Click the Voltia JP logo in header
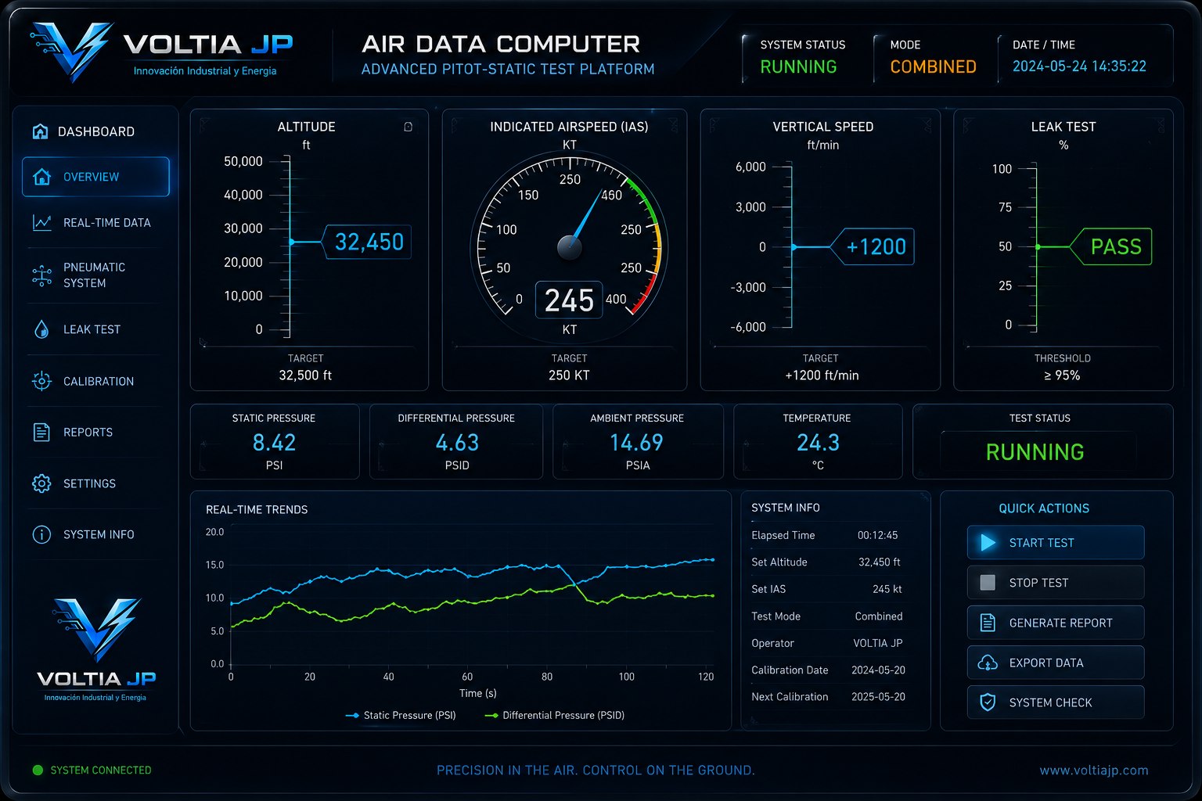This screenshot has height=801, width=1202. [x=162, y=52]
